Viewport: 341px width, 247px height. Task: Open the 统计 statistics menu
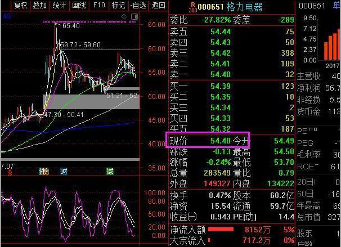tap(59, 5)
